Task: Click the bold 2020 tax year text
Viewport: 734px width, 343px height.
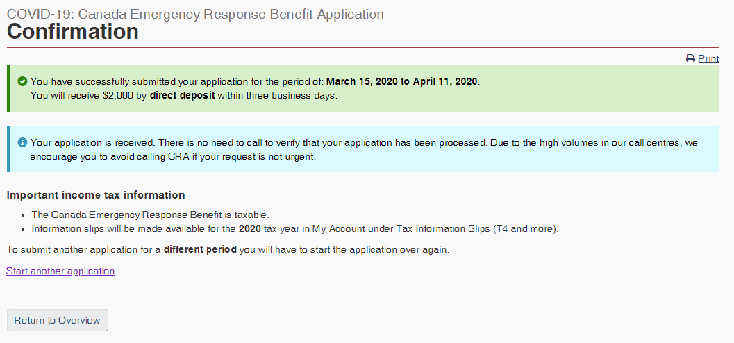Action: coord(249,228)
